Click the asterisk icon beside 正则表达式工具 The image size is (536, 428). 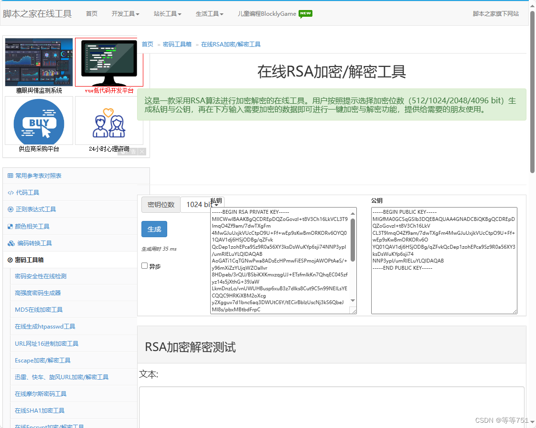11,209
